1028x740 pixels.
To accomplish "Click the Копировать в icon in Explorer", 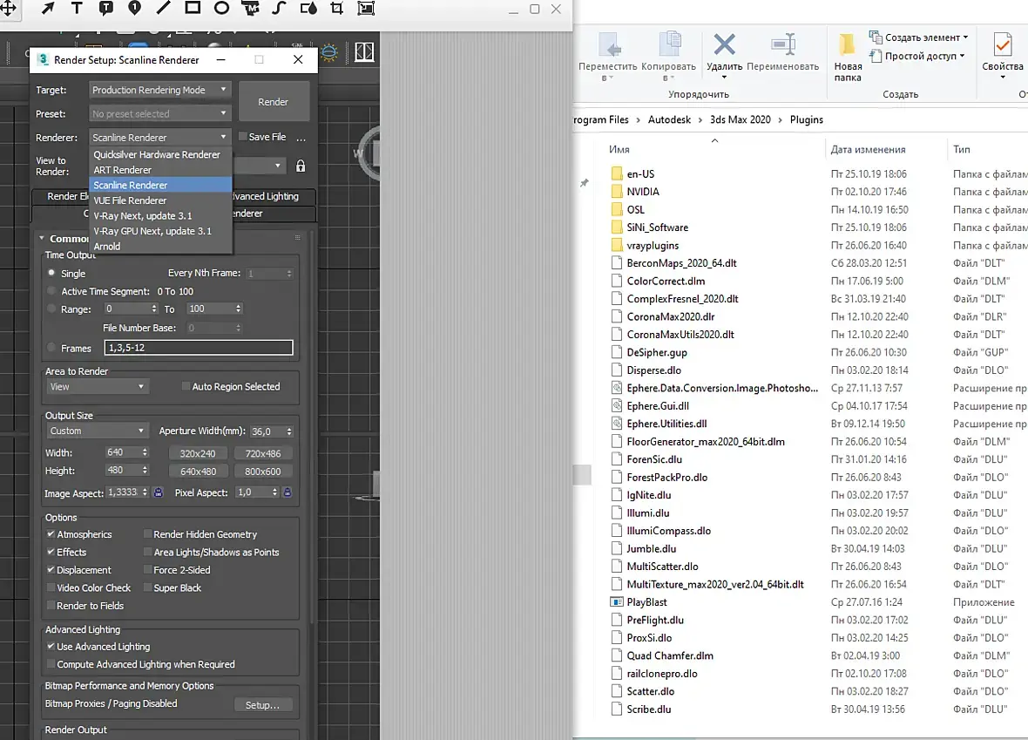I will tap(669, 44).
